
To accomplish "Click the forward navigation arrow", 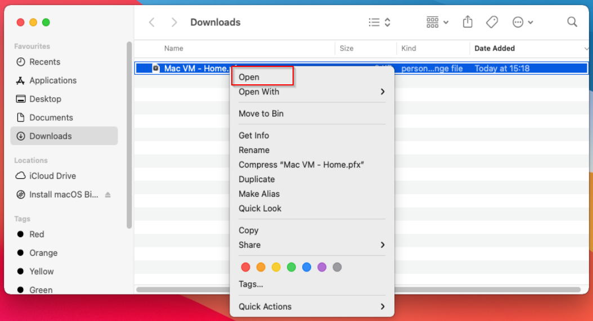I will pyautogui.click(x=174, y=22).
